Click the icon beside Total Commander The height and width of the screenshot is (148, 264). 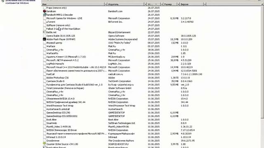point(45,88)
